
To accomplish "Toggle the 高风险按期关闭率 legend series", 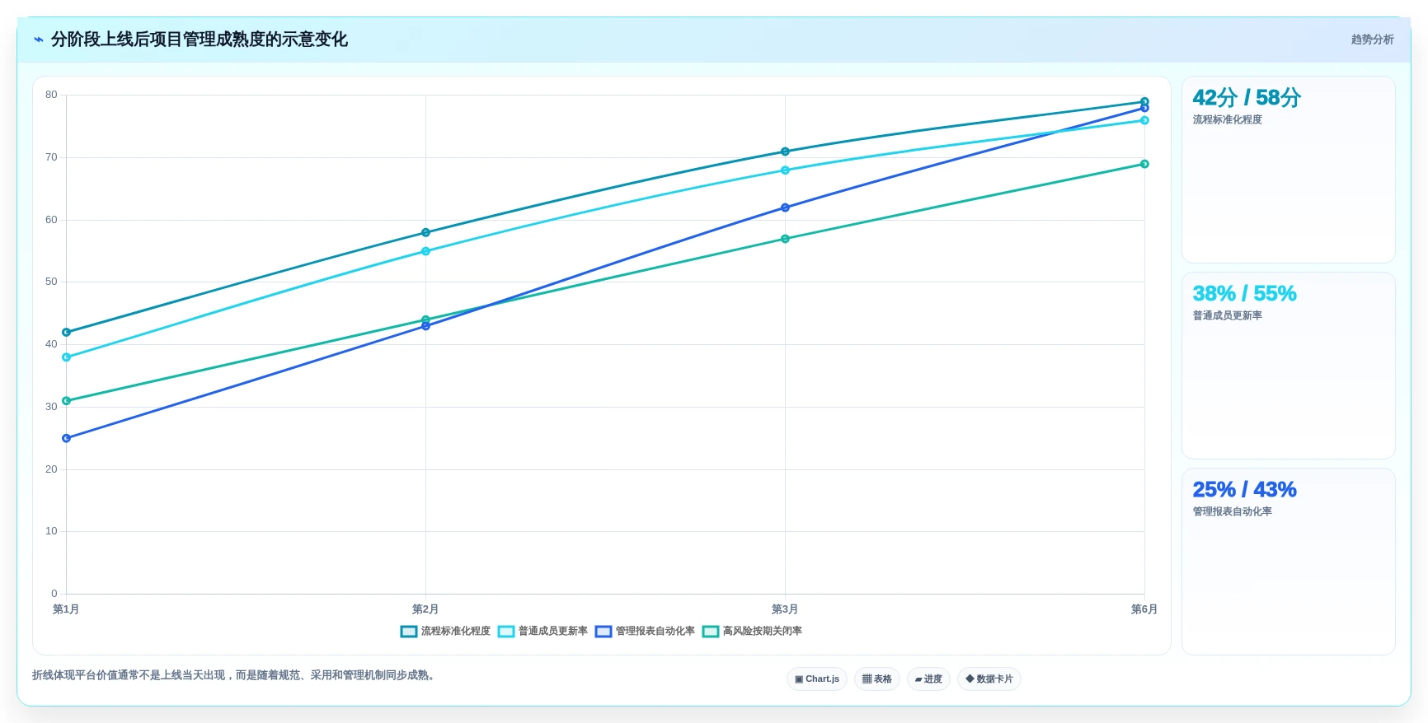I will tap(752, 632).
